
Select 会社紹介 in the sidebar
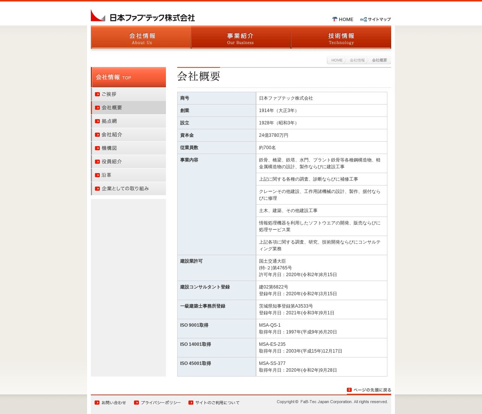point(128,135)
